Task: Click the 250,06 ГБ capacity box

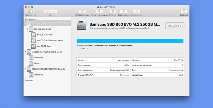Action: click(x=175, y=26)
